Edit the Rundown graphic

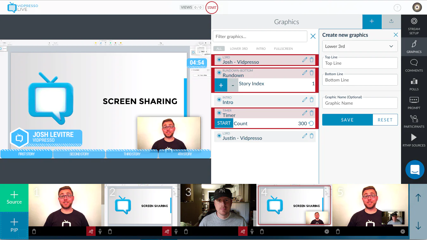click(x=305, y=73)
